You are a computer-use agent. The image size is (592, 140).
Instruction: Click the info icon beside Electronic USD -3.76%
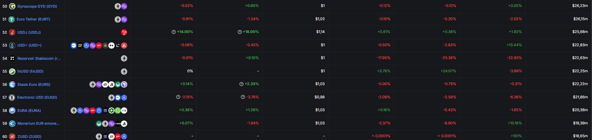coord(243,97)
